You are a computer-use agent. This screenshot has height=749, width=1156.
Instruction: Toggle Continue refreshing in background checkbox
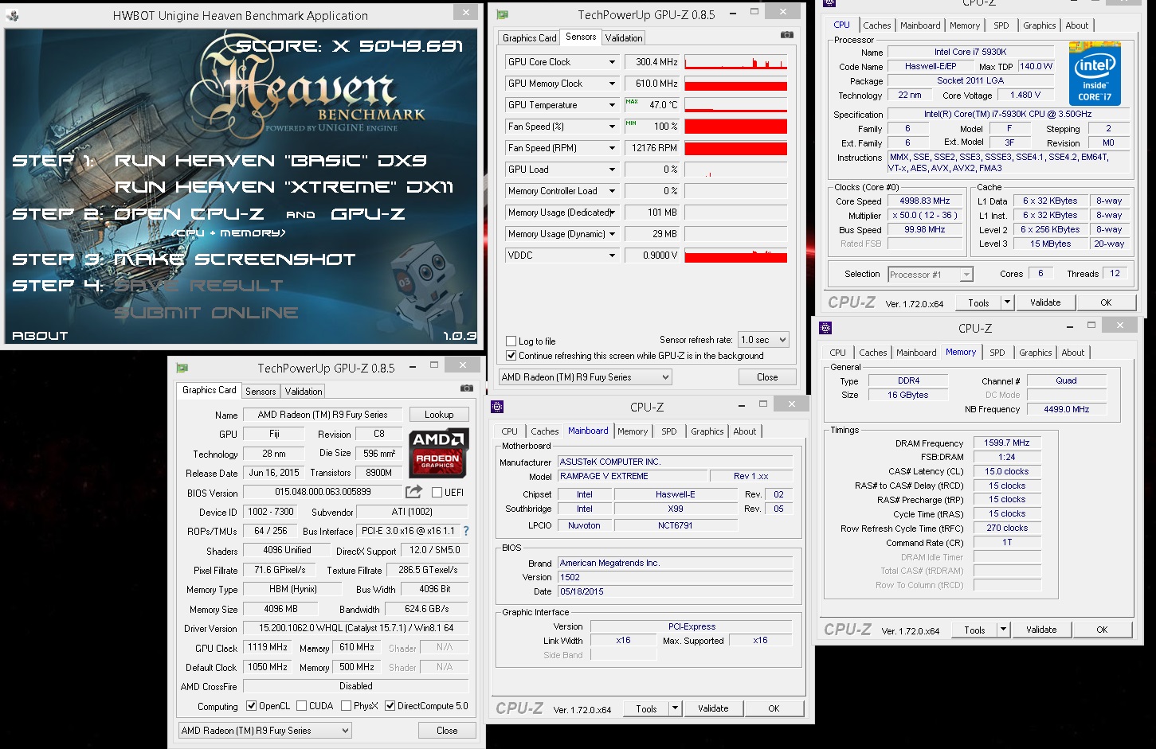pyautogui.click(x=511, y=356)
